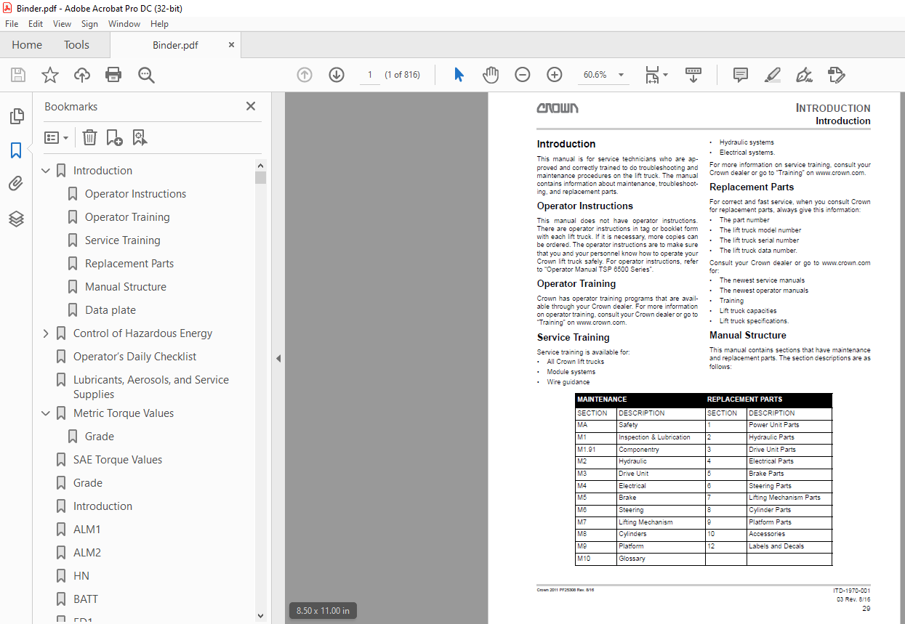905x624 pixels.
Task: Activate the Selection arrow tool
Action: tap(459, 75)
